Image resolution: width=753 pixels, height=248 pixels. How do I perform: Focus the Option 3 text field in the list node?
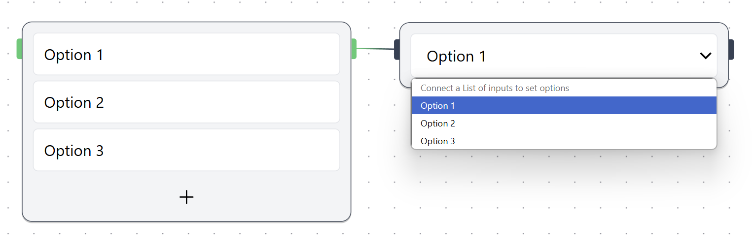point(186,151)
